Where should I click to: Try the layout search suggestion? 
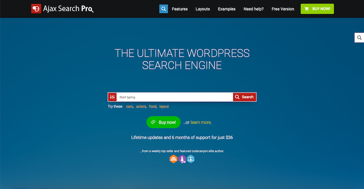click(x=164, y=107)
